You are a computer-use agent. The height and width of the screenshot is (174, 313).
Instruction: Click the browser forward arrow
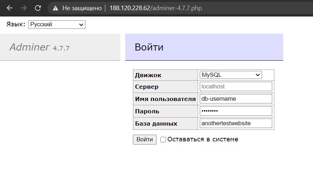pos(24,8)
